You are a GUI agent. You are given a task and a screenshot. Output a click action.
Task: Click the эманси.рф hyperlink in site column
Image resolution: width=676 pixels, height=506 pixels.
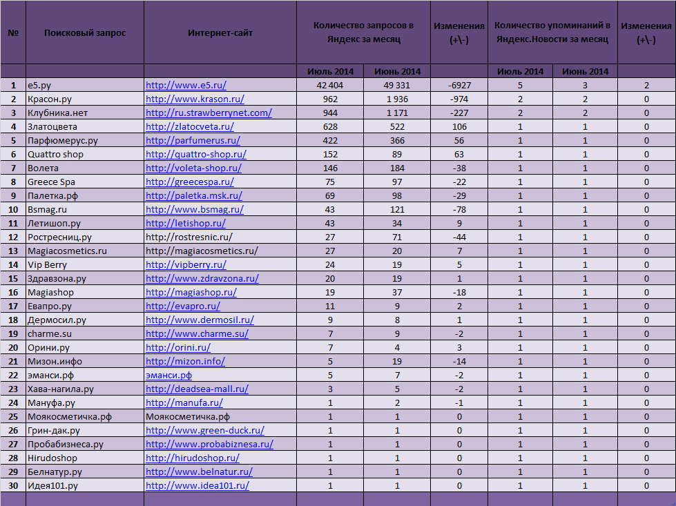[168, 375]
